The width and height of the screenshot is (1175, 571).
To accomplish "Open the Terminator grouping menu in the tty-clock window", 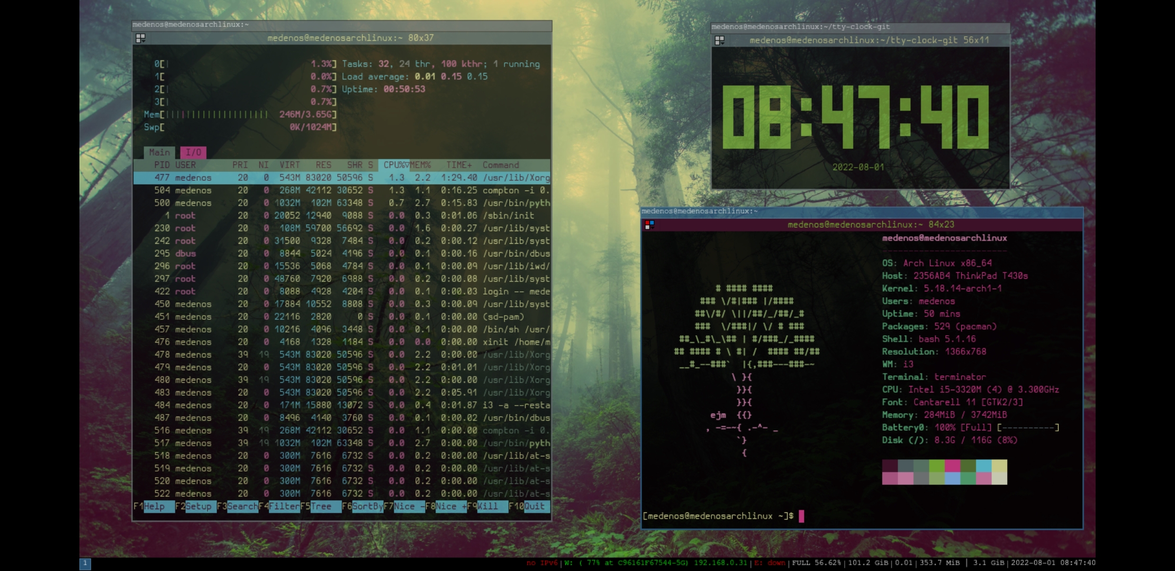I will click(x=719, y=40).
